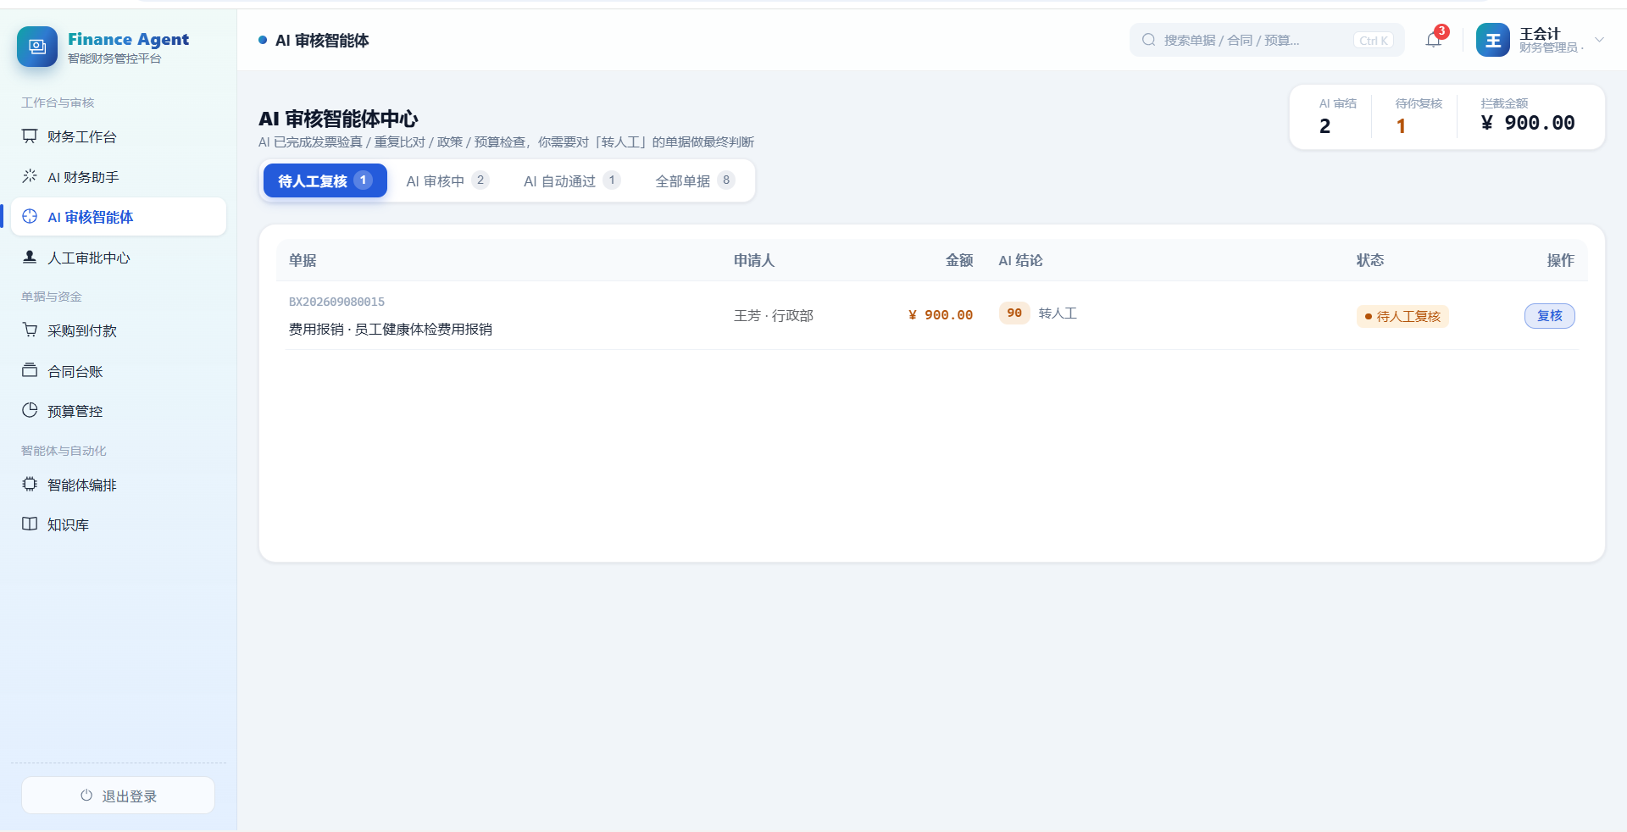Click the search magnifier icon
The height and width of the screenshot is (832, 1627).
1148,40
